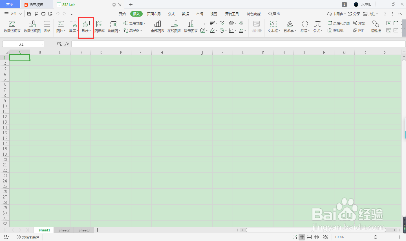Insert a 附件 attachment
The height and width of the screenshot is (241, 406).
coord(359,30)
